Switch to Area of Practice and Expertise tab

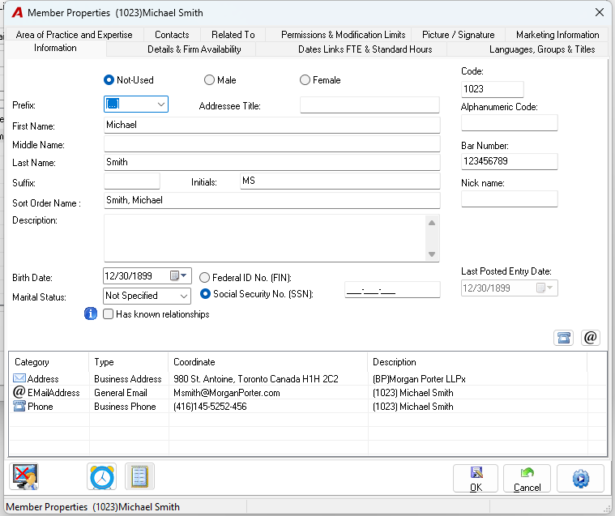pos(74,35)
